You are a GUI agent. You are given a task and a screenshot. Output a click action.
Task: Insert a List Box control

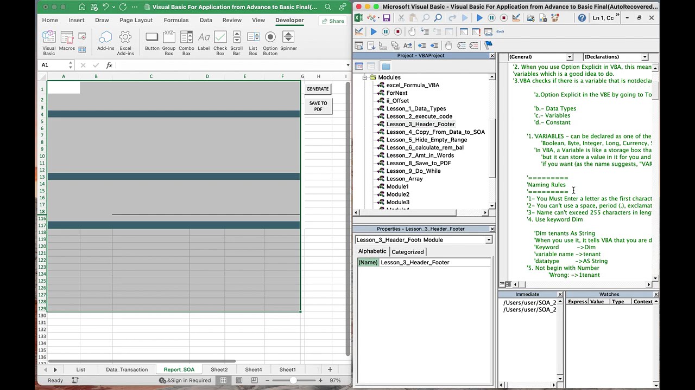tap(253, 43)
